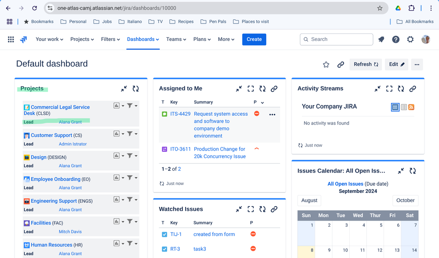Minimize the Activity Streams gadget

click(x=377, y=89)
